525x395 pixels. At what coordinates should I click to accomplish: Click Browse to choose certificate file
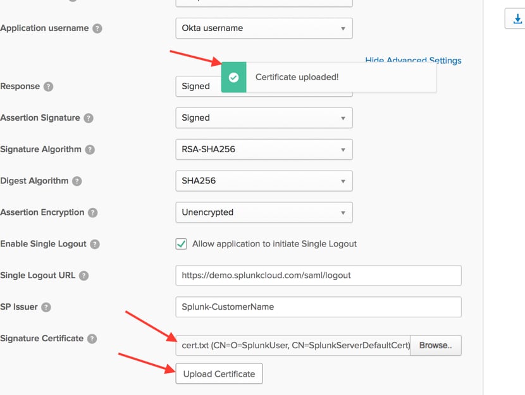click(435, 346)
